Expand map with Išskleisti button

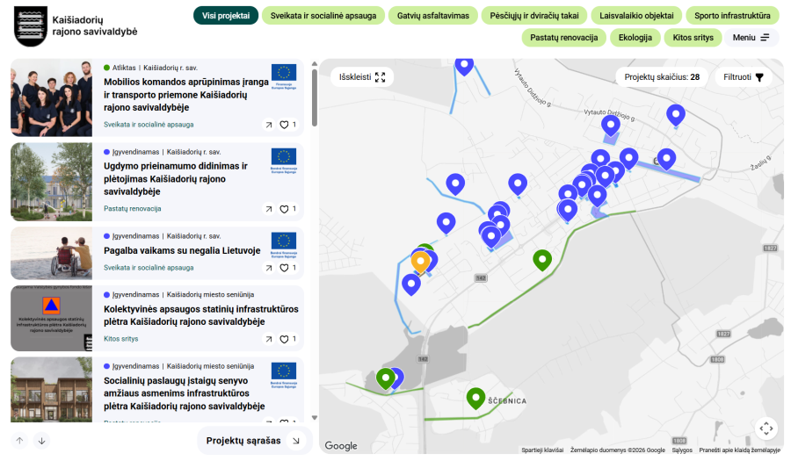coord(362,77)
